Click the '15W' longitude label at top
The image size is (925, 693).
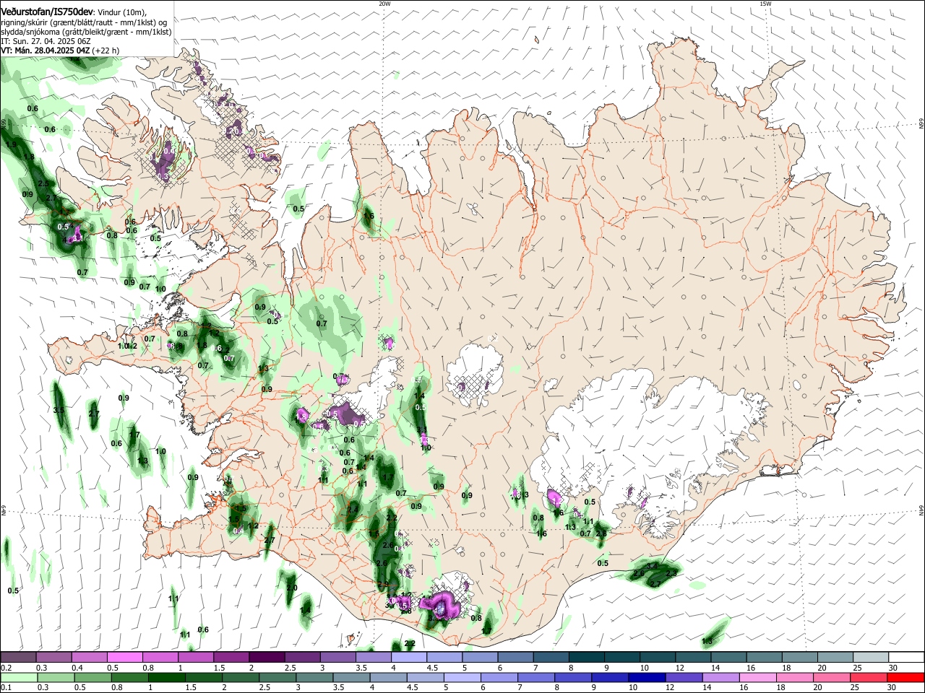pyautogui.click(x=765, y=4)
